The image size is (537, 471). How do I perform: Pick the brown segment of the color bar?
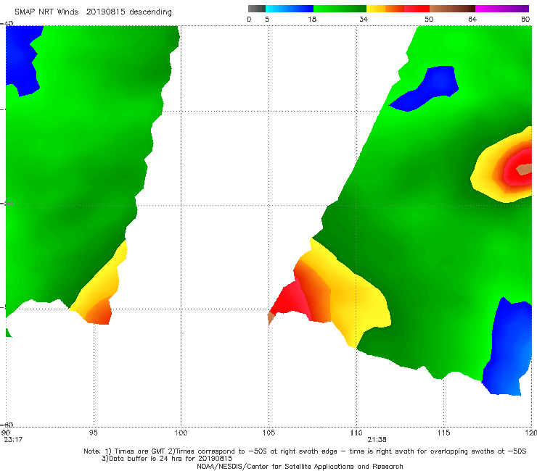click(452, 9)
